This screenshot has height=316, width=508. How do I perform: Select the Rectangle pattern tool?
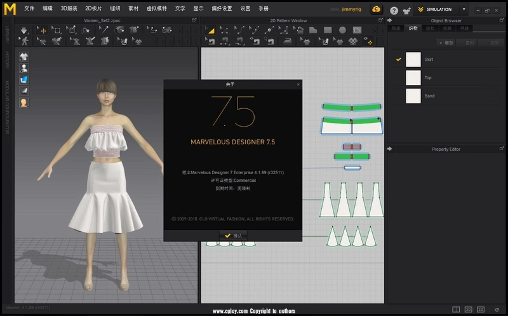click(x=328, y=30)
